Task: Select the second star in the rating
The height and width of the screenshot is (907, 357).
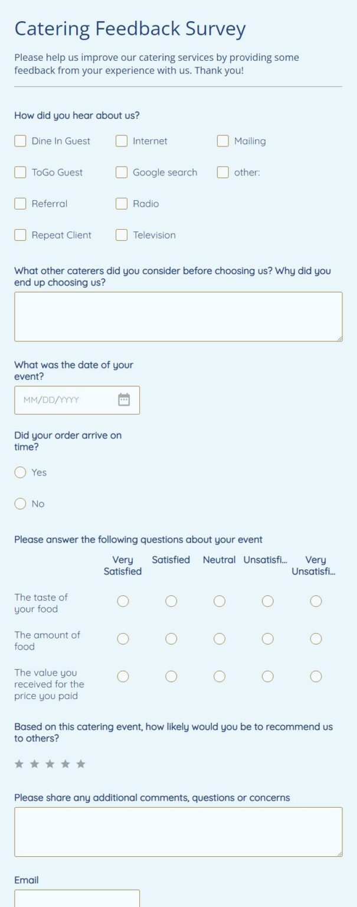Action: (x=35, y=764)
